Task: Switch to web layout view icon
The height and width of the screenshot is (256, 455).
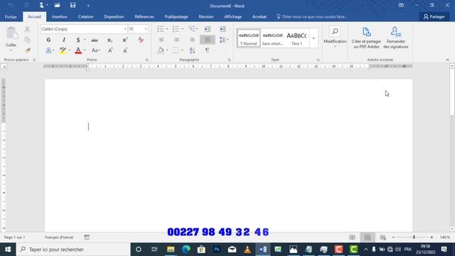Action: (x=382, y=238)
